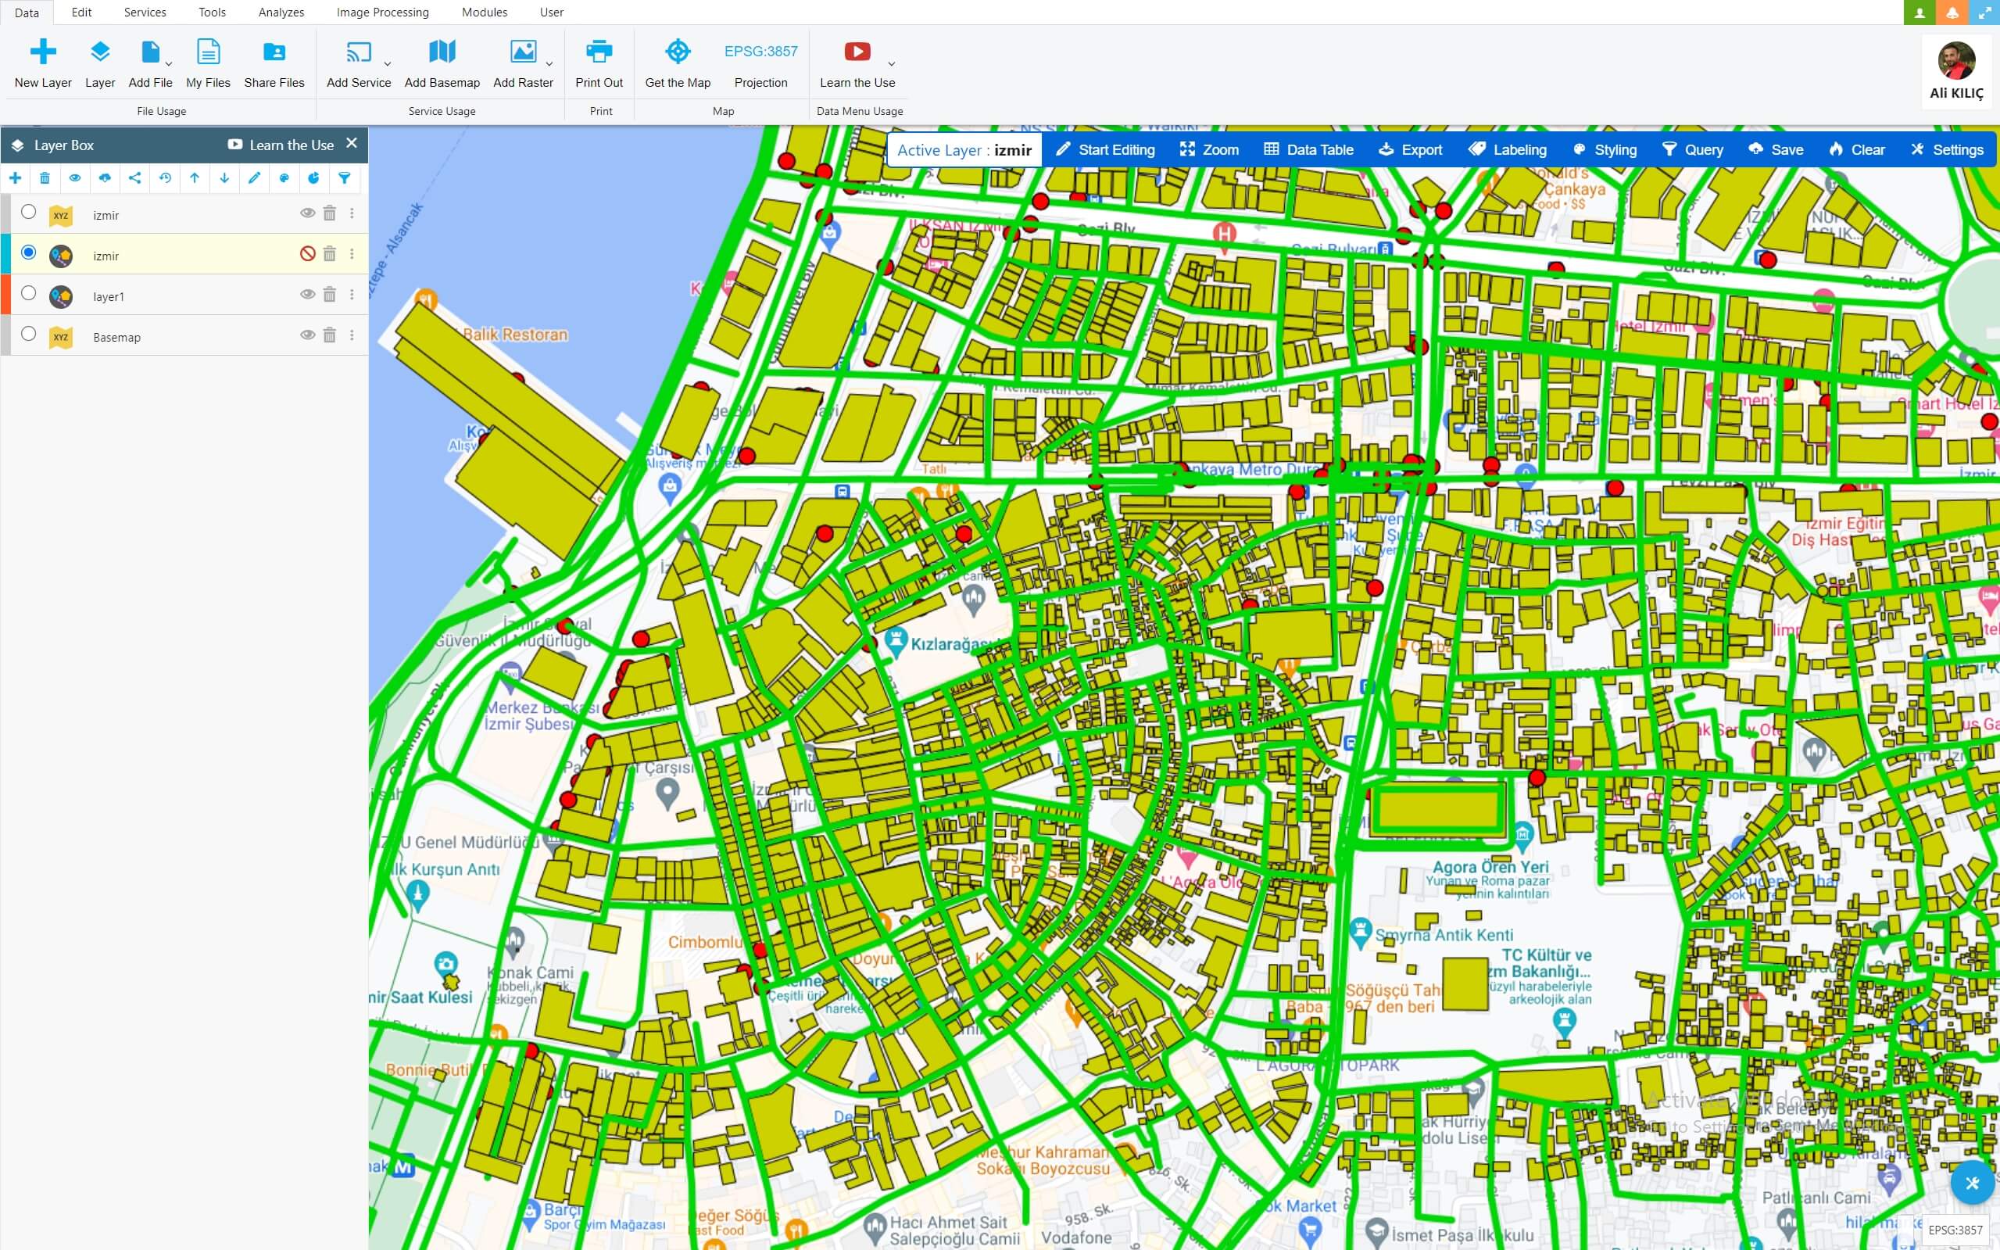This screenshot has width=2000, height=1250.
Task: Click the Add File icon
Action: coord(150,52)
